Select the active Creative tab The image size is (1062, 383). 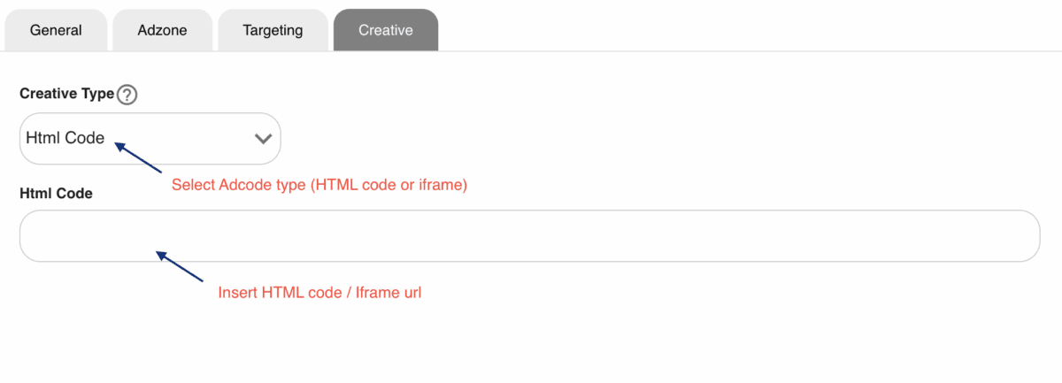[386, 30]
